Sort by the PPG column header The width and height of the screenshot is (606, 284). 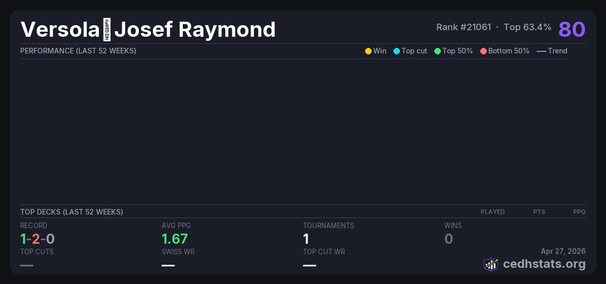(579, 212)
